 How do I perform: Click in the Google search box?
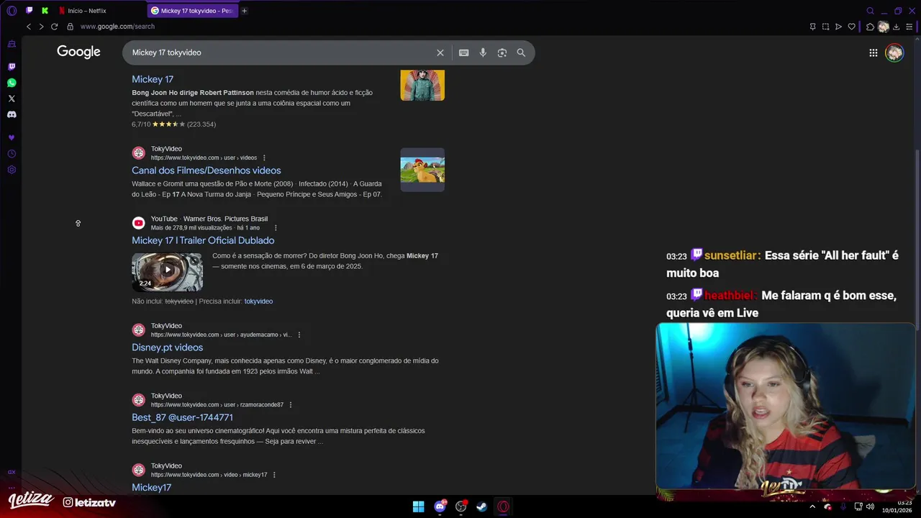coord(281,53)
